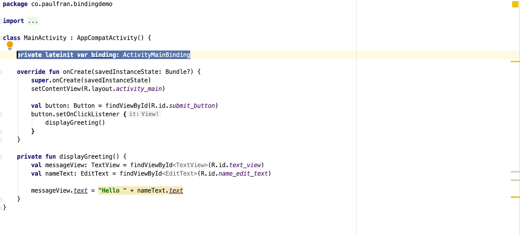Click the yellow marker at top of scrollbar stripe
The image size is (520, 235).
516,4
